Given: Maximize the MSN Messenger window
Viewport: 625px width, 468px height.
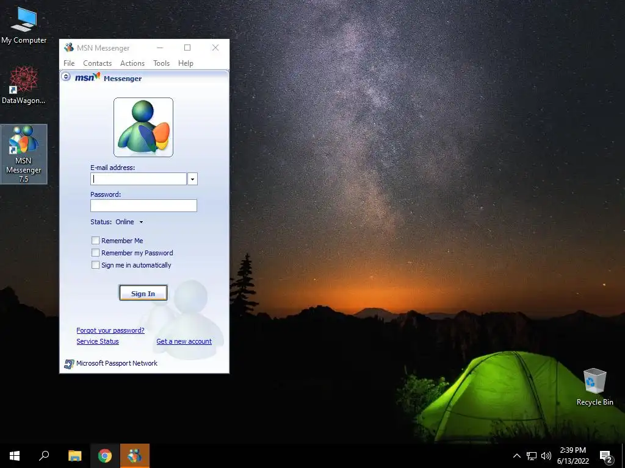Looking at the screenshot, I should (187, 48).
